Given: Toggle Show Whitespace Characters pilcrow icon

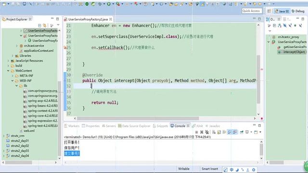Looking at the screenshot, I should [x=218, y=4].
